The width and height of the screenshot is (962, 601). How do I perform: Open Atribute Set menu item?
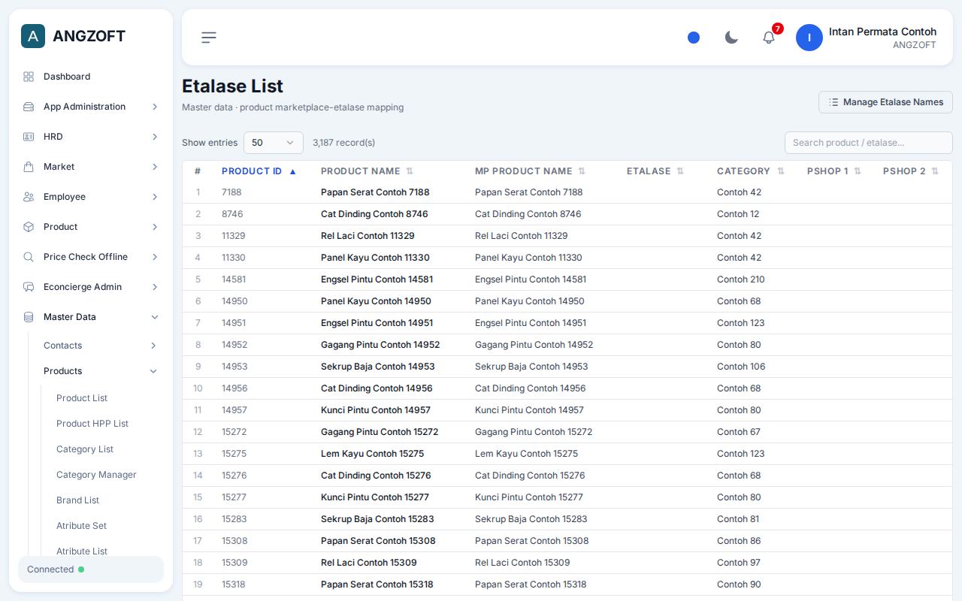81,526
